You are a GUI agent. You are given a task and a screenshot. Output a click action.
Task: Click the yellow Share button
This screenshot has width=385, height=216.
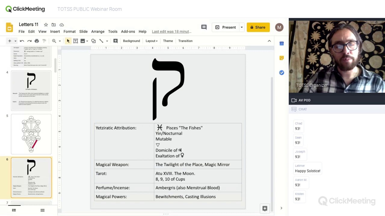click(258, 27)
